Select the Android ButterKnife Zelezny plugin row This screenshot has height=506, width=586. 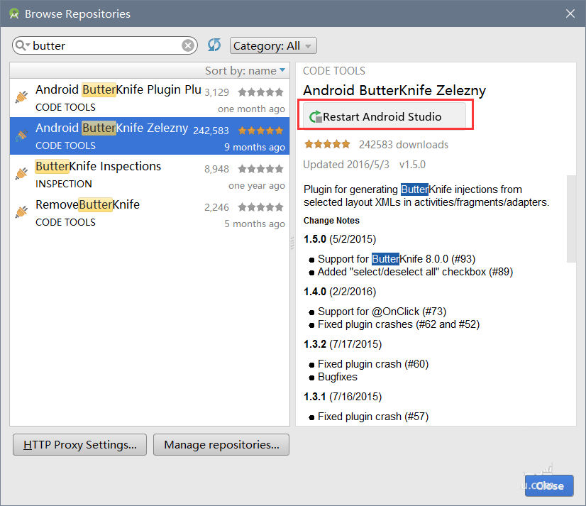click(149, 136)
